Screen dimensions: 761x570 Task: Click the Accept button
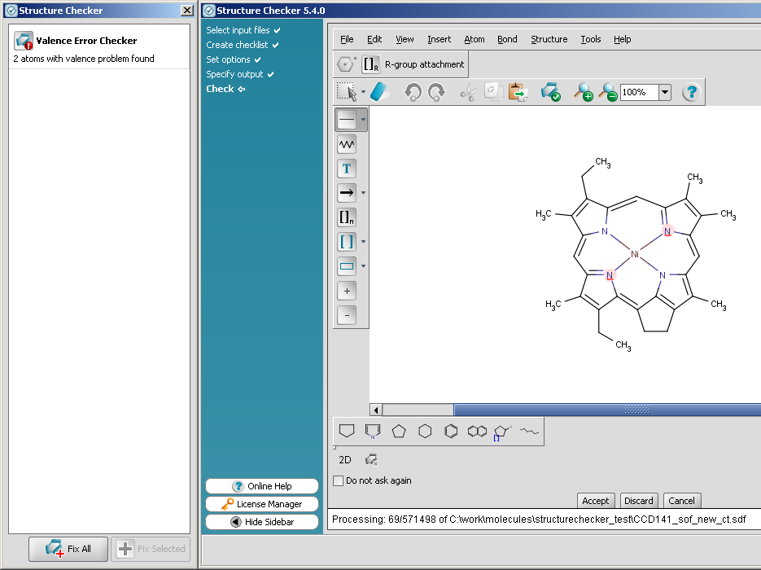point(596,501)
